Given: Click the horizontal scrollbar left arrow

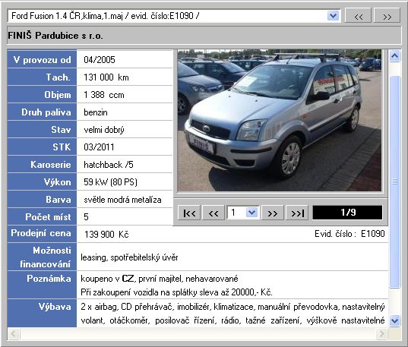Looking at the screenshot, I should click(x=14, y=333).
